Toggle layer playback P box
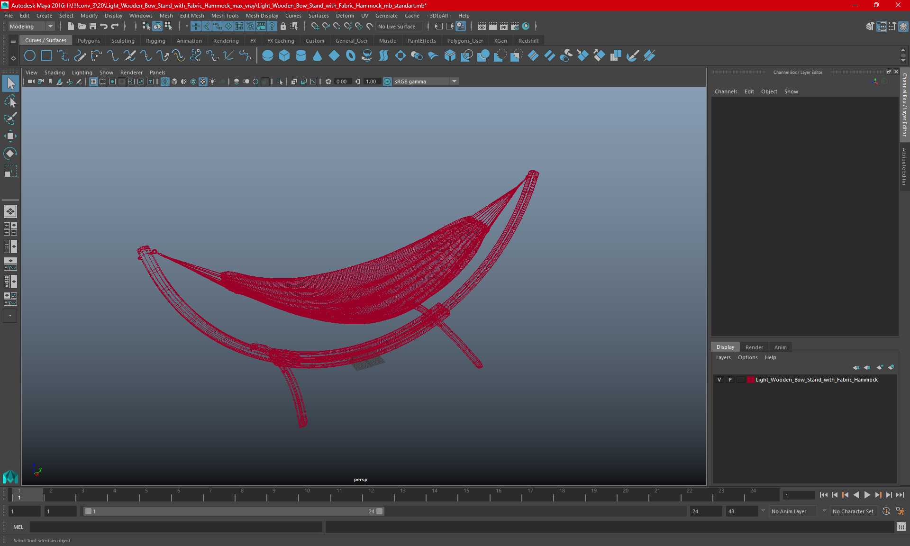910x546 pixels. coord(730,380)
